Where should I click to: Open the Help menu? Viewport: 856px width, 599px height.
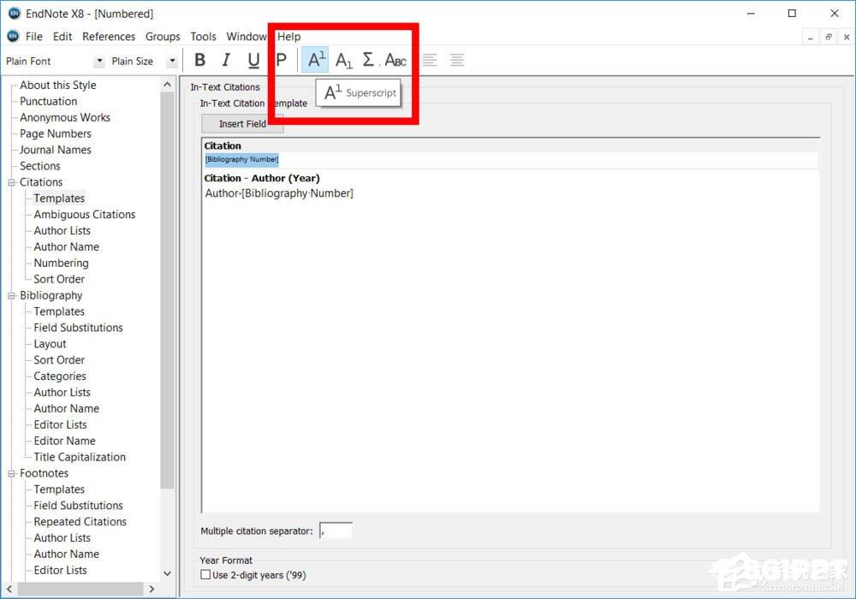click(x=288, y=37)
